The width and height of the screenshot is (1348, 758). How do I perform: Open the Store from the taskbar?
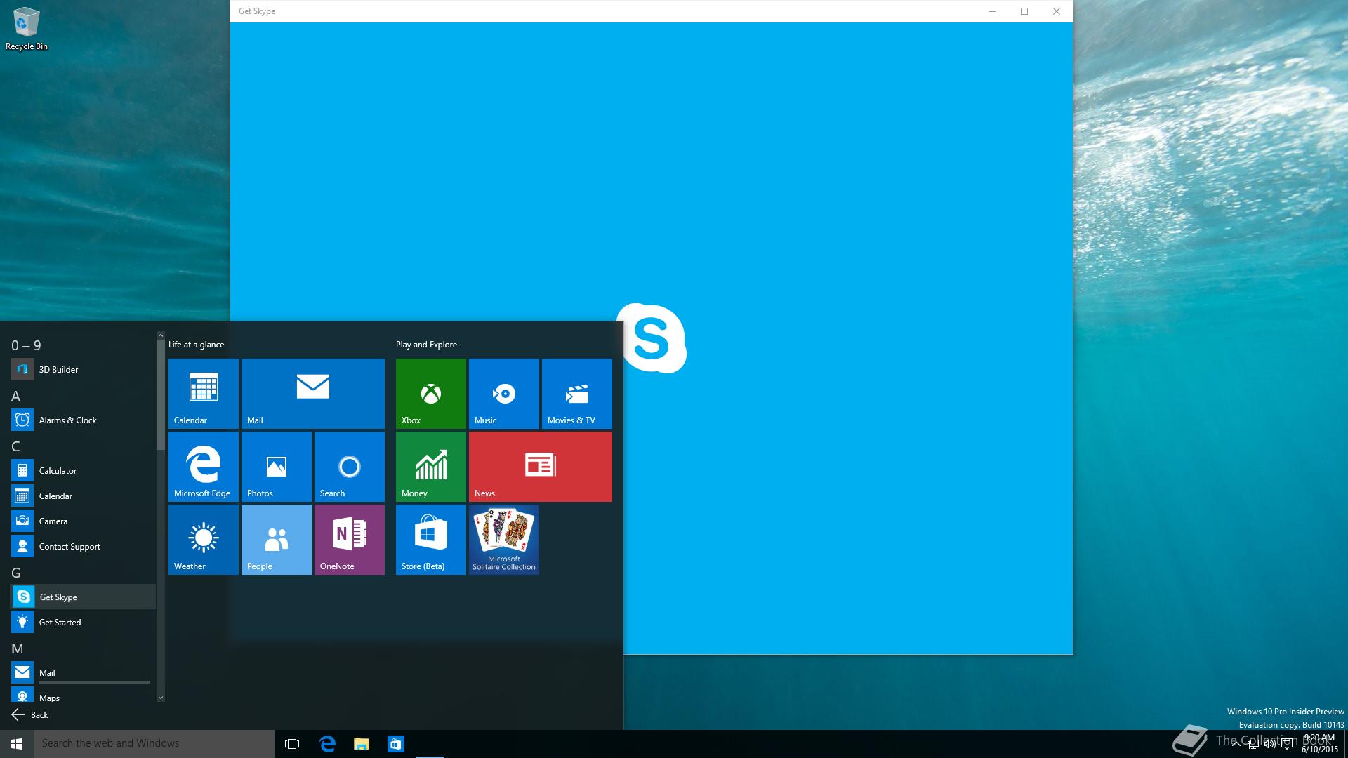[x=396, y=743]
